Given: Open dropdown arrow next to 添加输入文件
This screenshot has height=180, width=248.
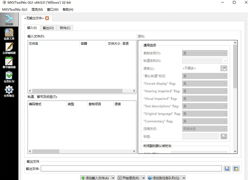Looking at the screenshot, I should point(113,178).
